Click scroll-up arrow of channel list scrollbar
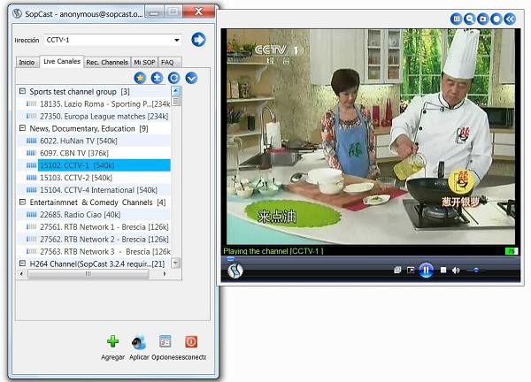The height and width of the screenshot is (382, 531). (x=176, y=91)
